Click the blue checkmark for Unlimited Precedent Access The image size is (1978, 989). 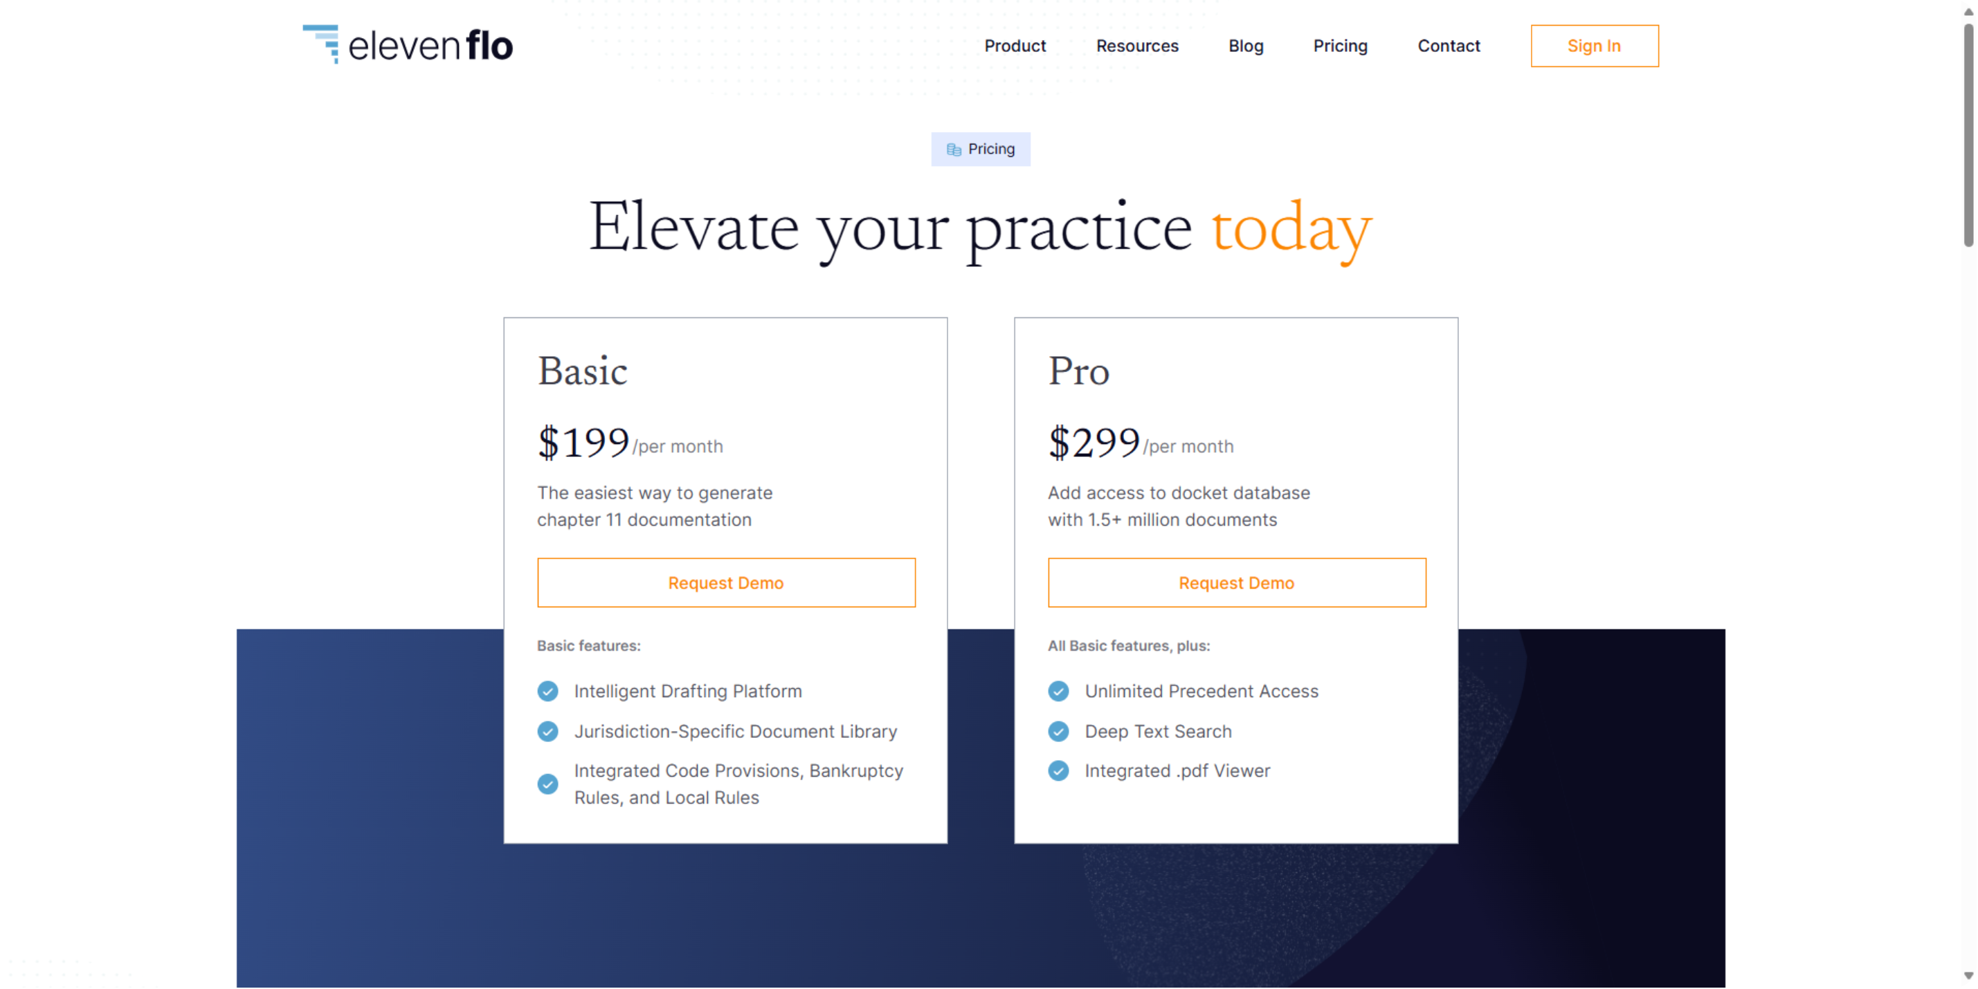(1059, 692)
